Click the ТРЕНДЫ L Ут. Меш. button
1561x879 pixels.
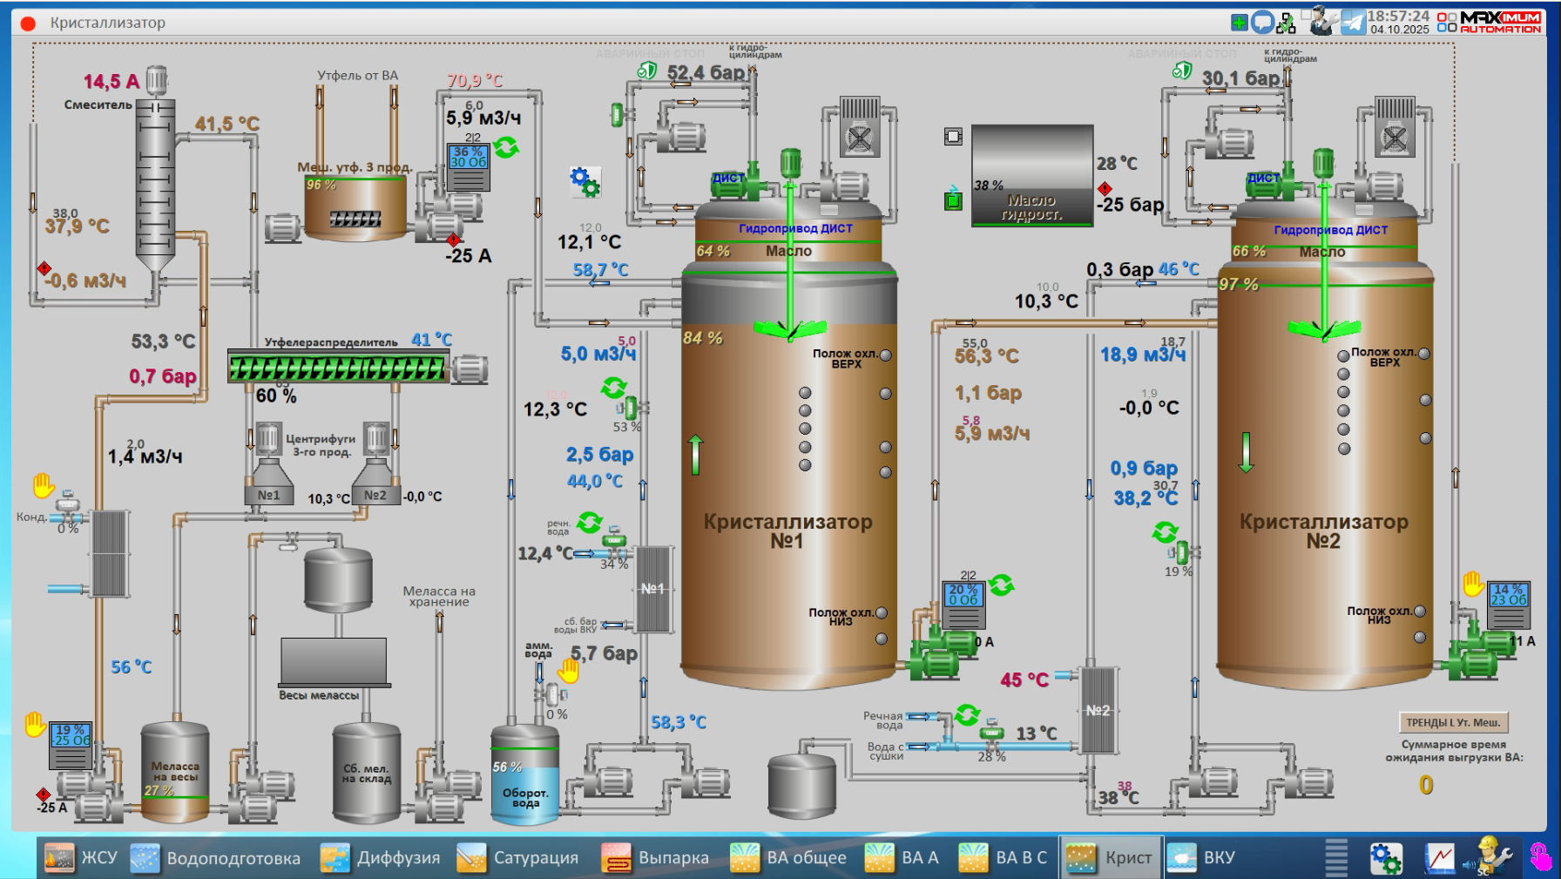[x=1453, y=722]
